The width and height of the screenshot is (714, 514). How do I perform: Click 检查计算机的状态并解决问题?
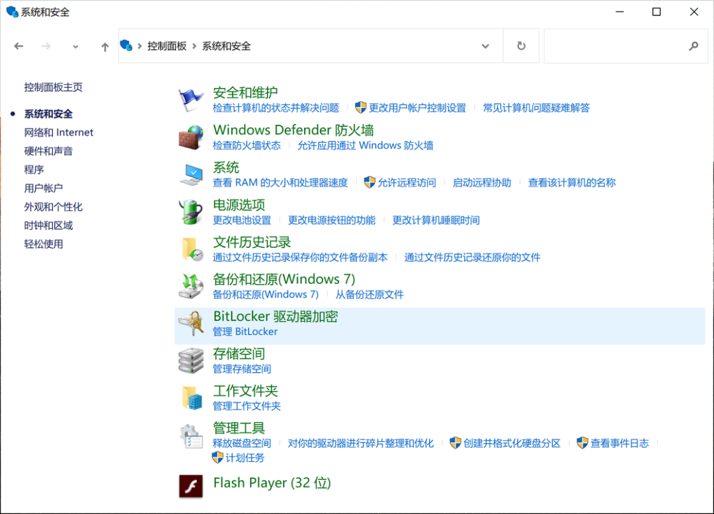point(276,108)
